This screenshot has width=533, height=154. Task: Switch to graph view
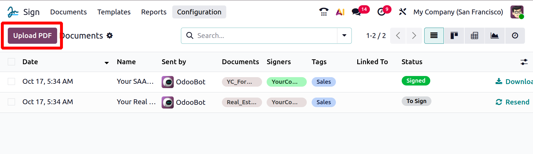(x=495, y=36)
